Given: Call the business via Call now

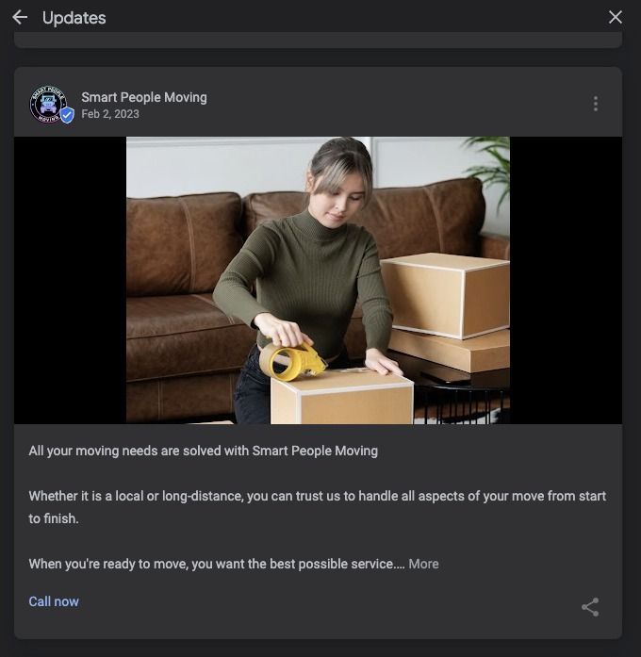Looking at the screenshot, I should click(54, 601).
